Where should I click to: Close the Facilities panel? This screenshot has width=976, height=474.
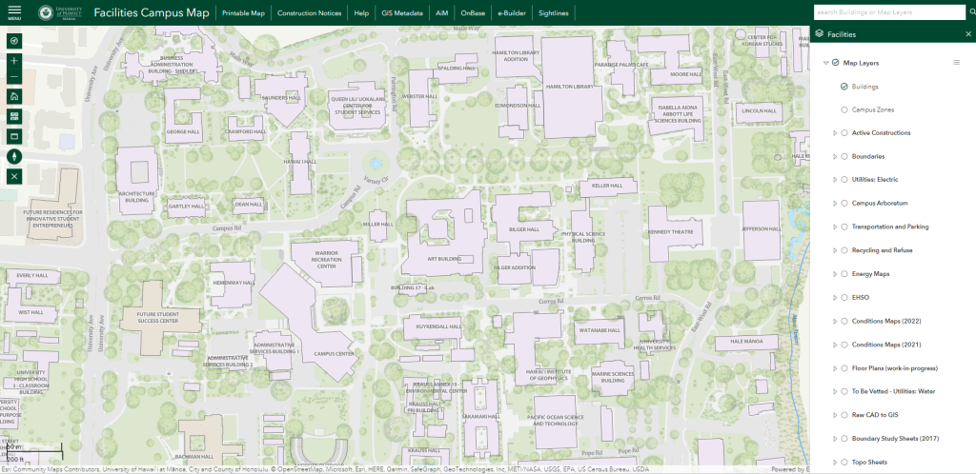(968, 34)
